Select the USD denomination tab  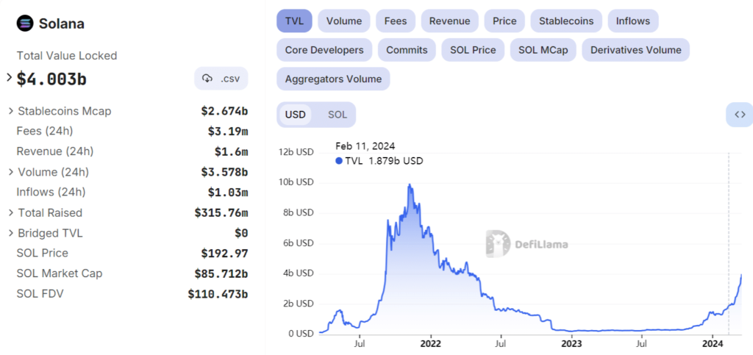point(295,115)
